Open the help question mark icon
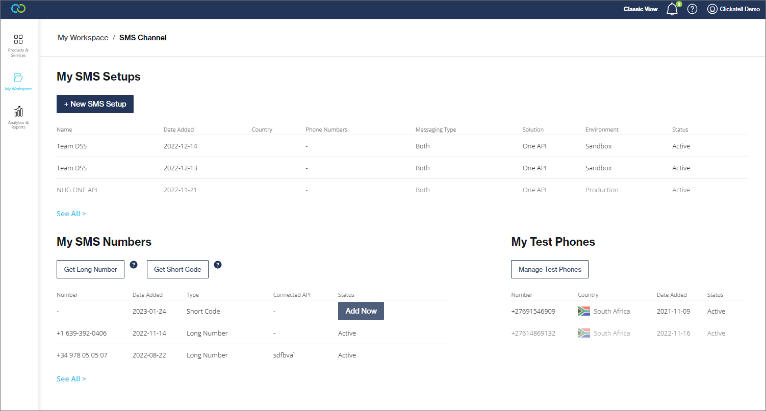 pos(692,9)
